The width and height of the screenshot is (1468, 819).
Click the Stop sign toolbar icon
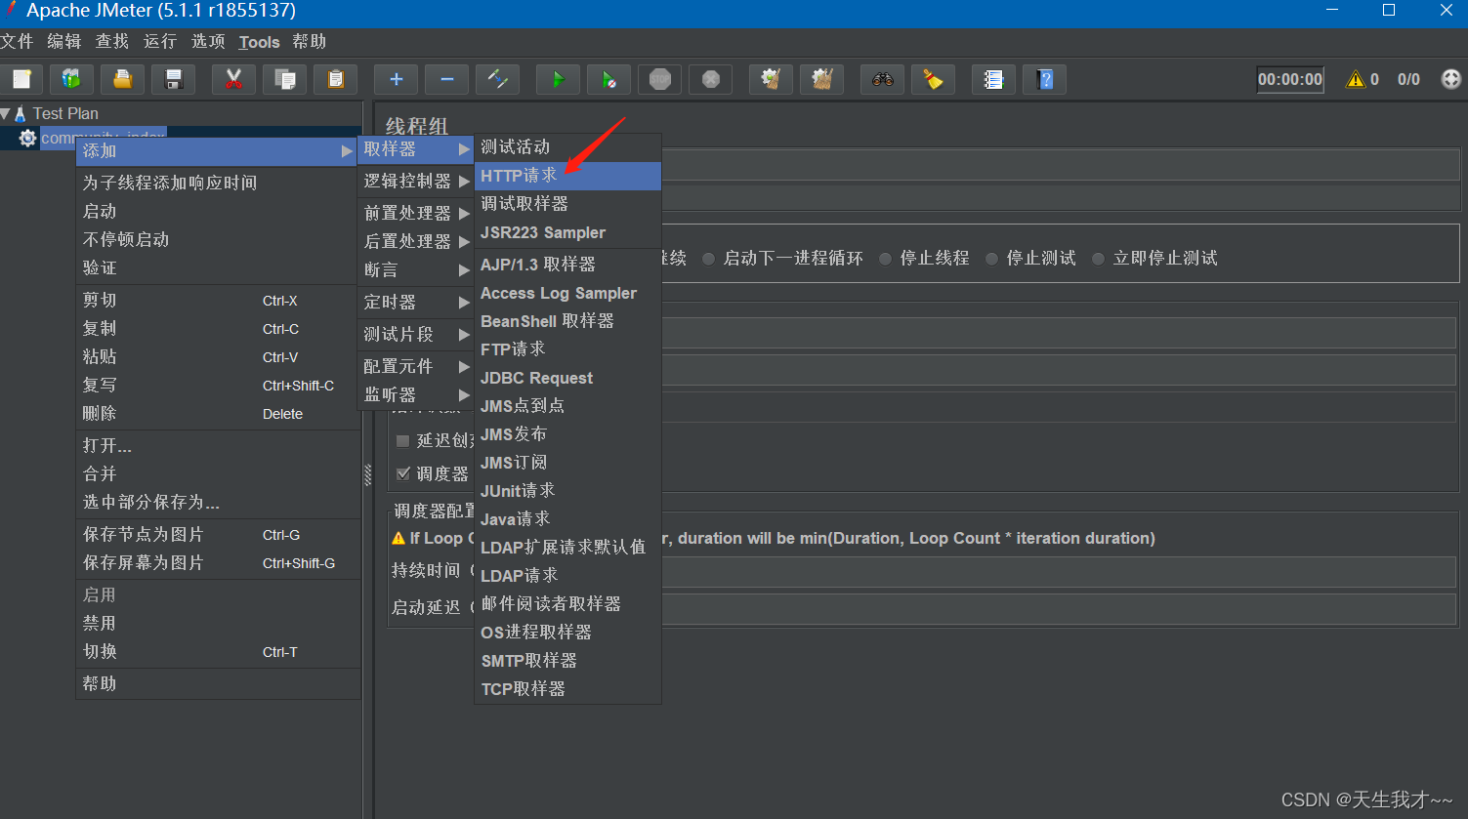(660, 79)
